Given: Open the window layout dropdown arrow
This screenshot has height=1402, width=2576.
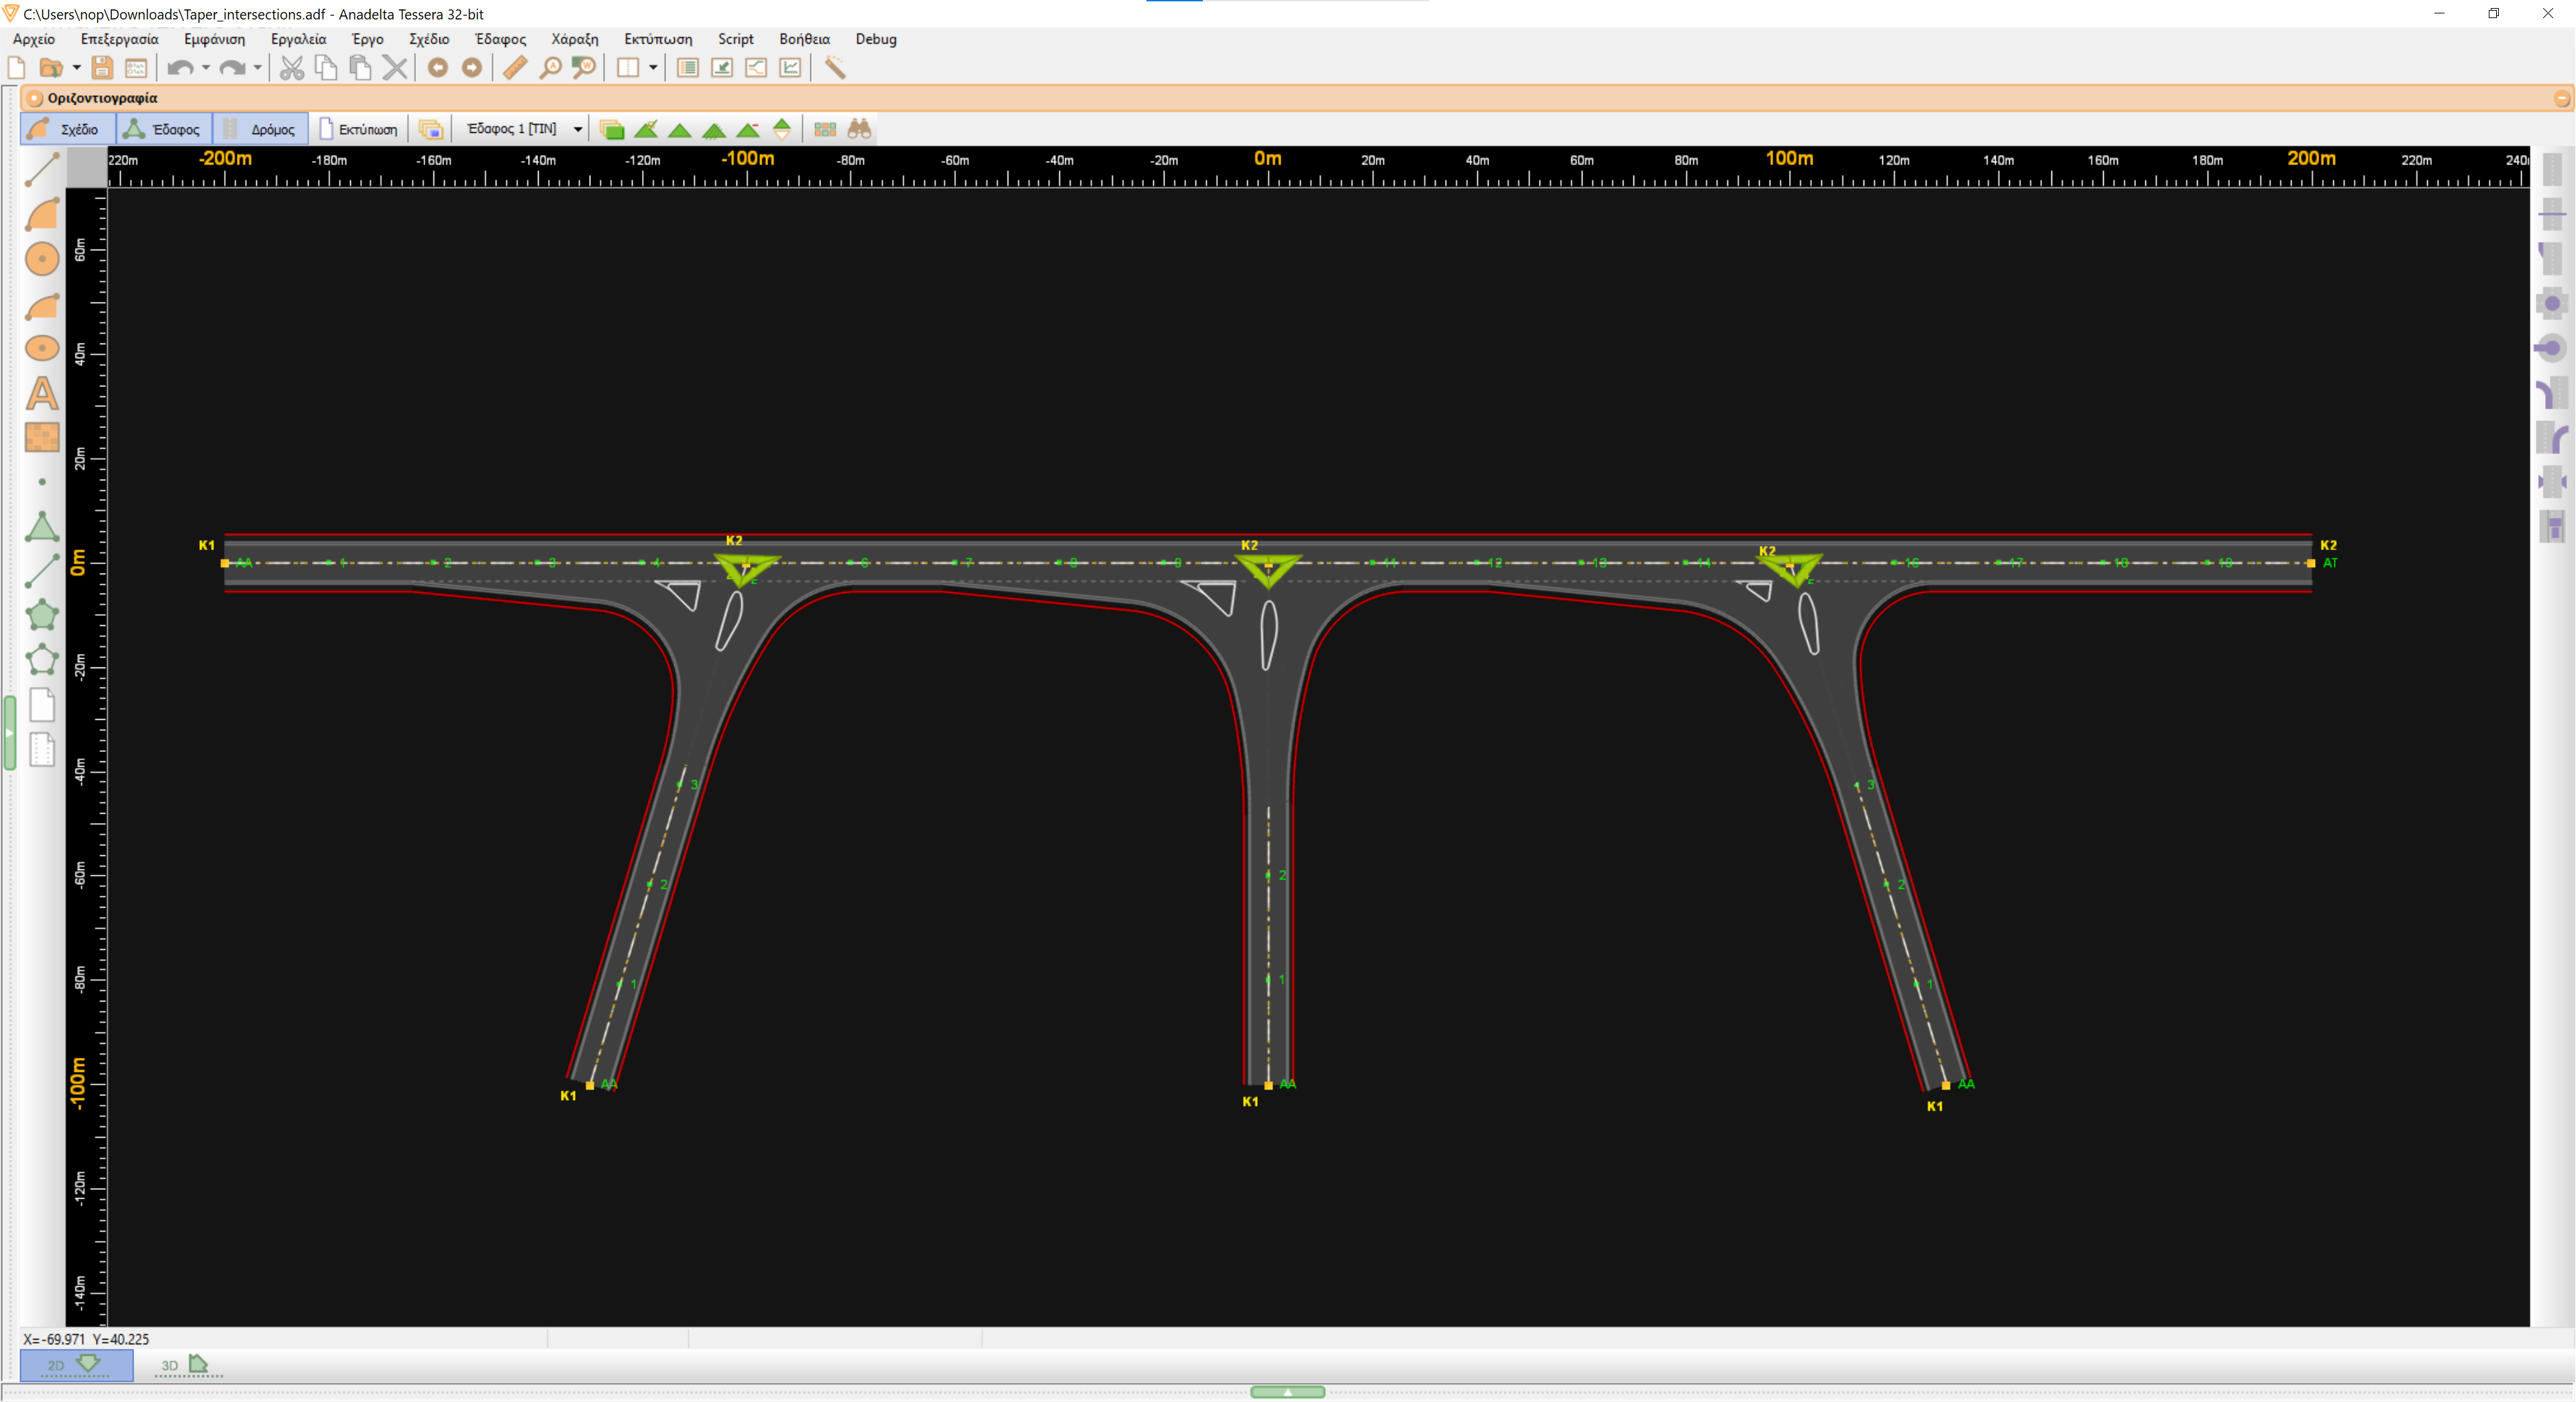Looking at the screenshot, I should click(x=653, y=68).
